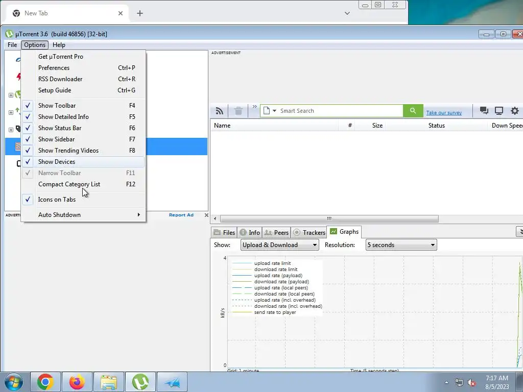Switch to the Files tab
523x392 pixels.
point(224,232)
